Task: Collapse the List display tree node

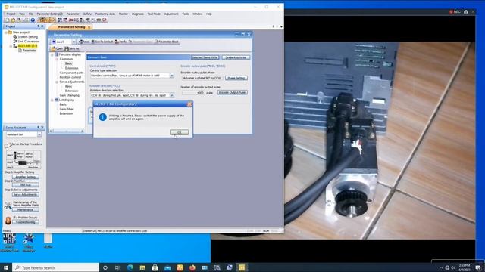Action: click(52, 100)
